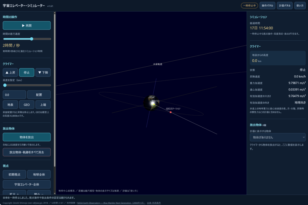Viewport: 308px width, 205px height.
Task: Click the 遠心加速度 value 0.03391 m/s²
Action: tap(297, 90)
